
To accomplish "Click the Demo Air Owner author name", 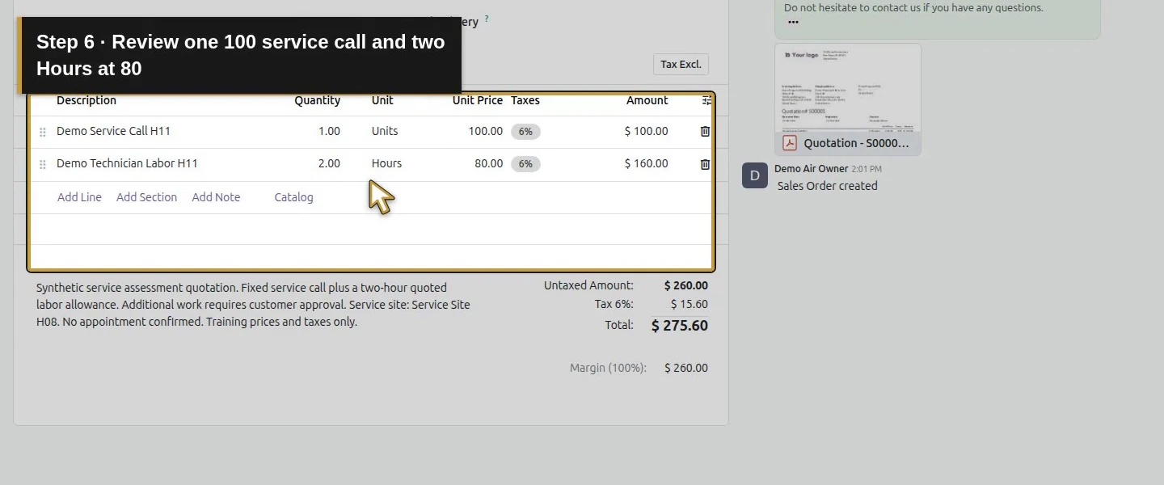I will [811, 169].
